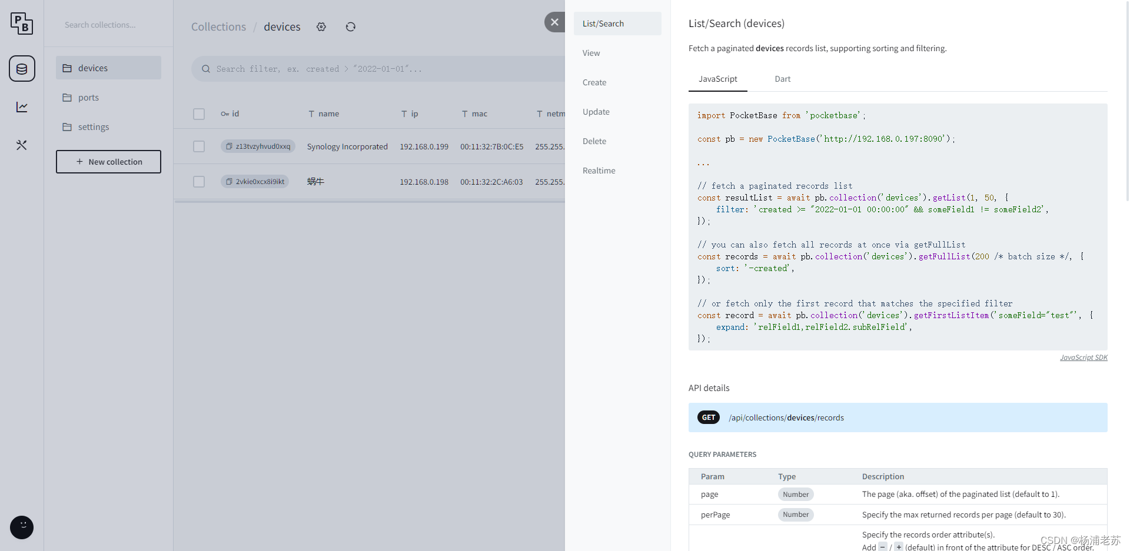The width and height of the screenshot is (1130, 551).
Task: Open the Update API section
Action: tap(617, 112)
